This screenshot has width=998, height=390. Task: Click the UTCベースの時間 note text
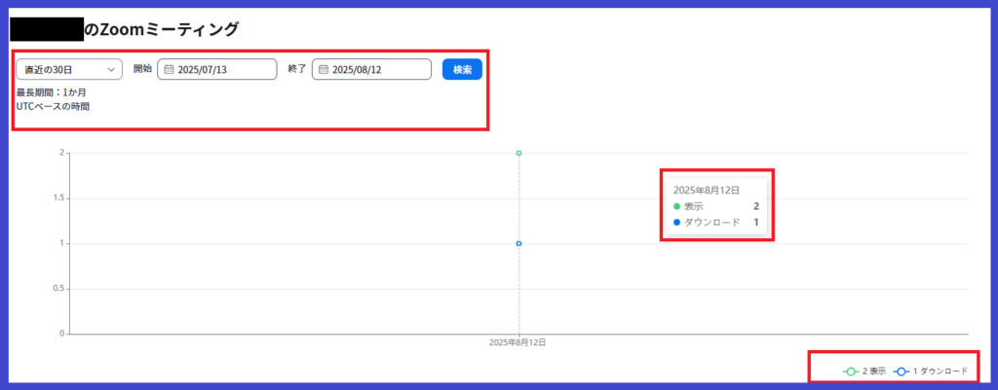point(53,106)
